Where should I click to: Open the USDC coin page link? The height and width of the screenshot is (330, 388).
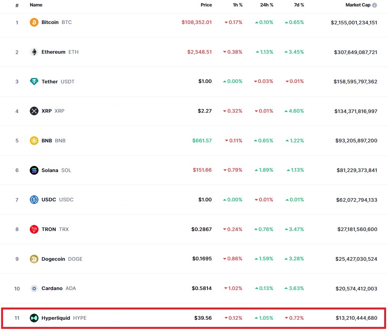pos(57,199)
